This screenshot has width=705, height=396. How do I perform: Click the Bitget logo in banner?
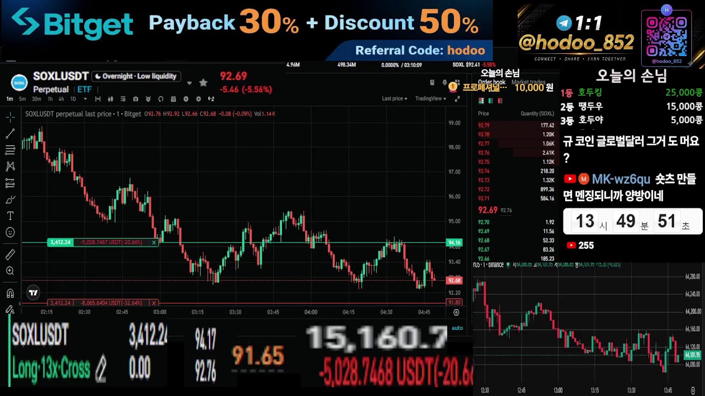pos(73,23)
